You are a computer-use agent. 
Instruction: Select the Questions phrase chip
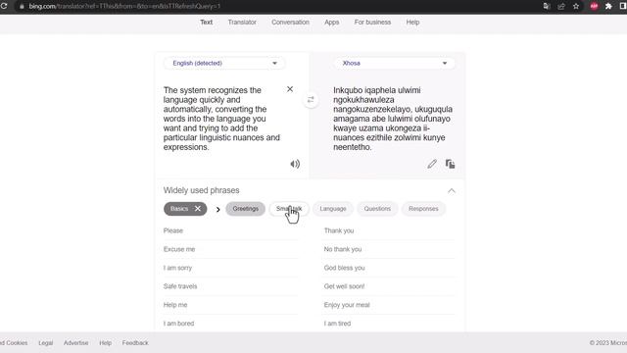[377, 209]
